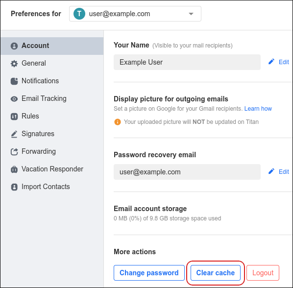Edit Your Name via Edit link

pos(284,62)
